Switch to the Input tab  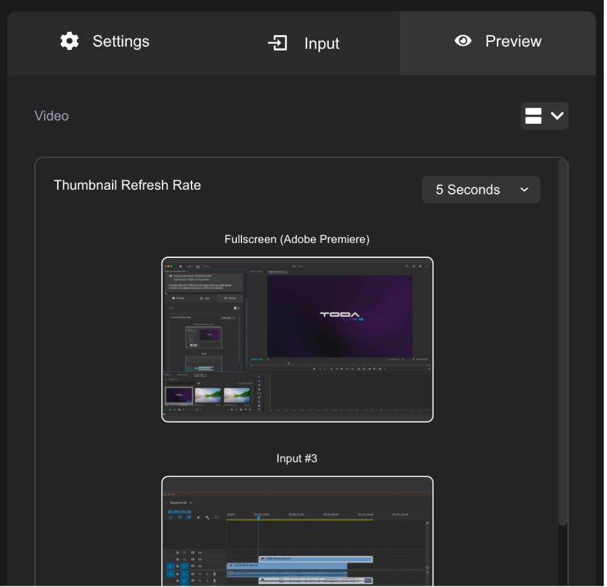pyautogui.click(x=304, y=43)
